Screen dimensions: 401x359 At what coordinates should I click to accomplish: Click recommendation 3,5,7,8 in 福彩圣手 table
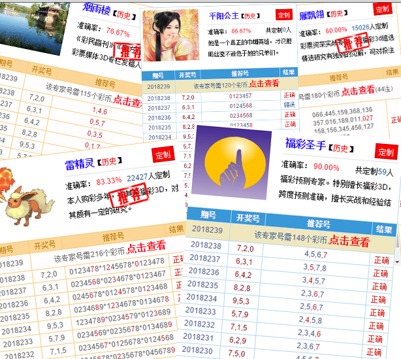coord(315,267)
